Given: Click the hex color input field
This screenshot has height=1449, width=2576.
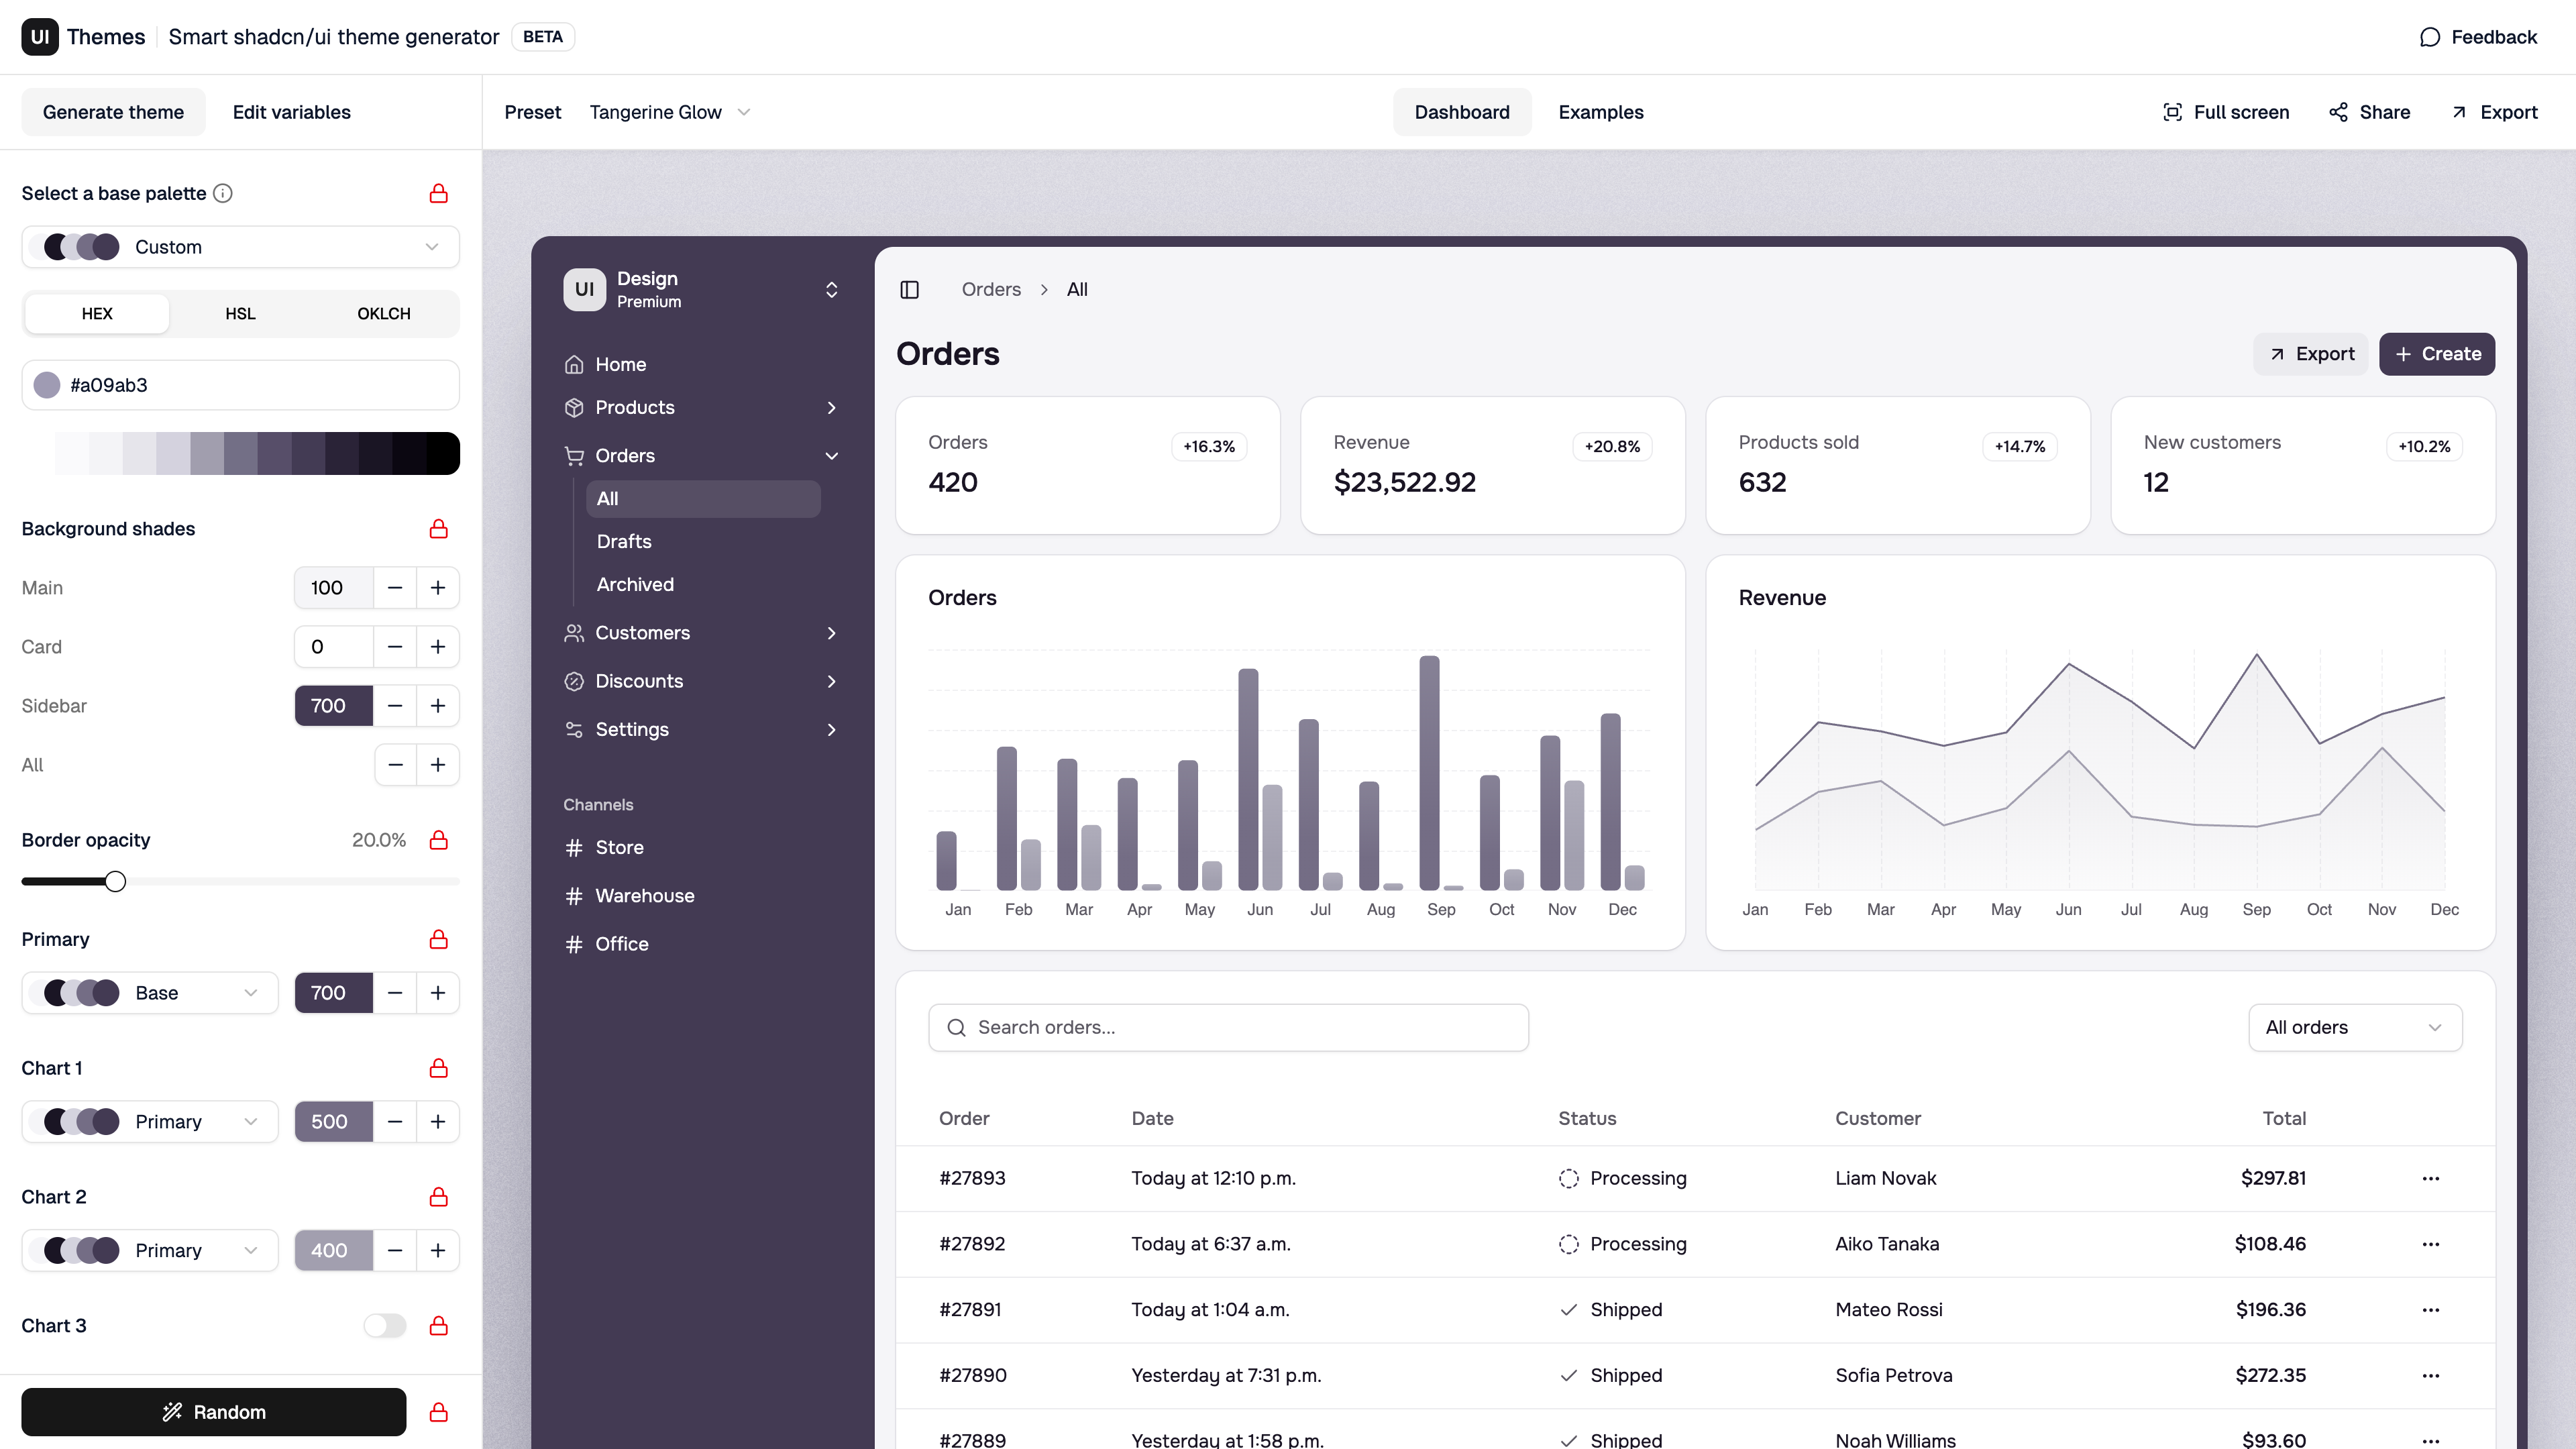Looking at the screenshot, I should (x=240, y=384).
